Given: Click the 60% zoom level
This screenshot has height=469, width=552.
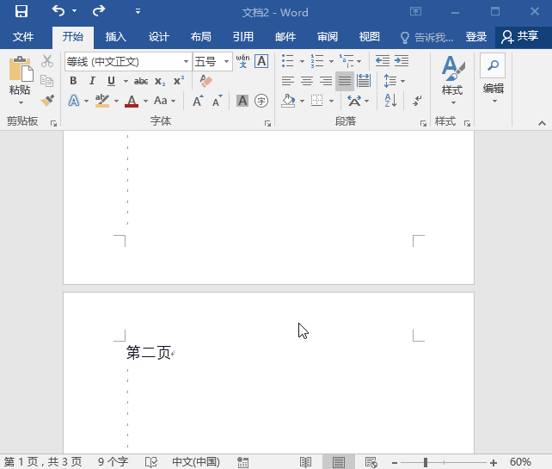Looking at the screenshot, I should click(x=520, y=462).
